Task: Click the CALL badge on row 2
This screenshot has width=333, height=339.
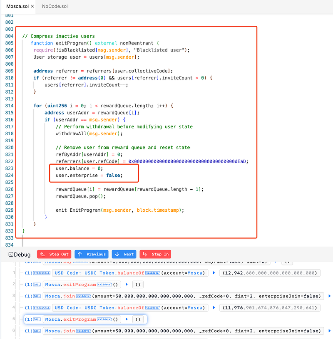Action: pos(37,285)
